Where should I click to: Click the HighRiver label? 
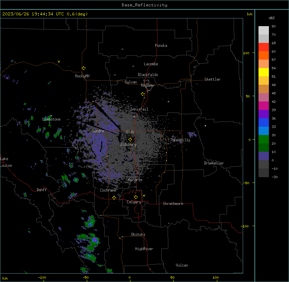pos(144,249)
